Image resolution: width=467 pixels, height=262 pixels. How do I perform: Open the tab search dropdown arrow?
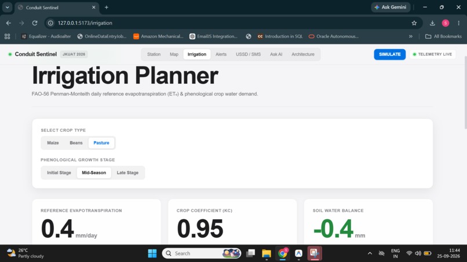point(7,7)
